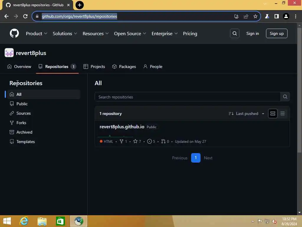Filter by Public repositories
The image size is (302, 227).
point(44,104)
